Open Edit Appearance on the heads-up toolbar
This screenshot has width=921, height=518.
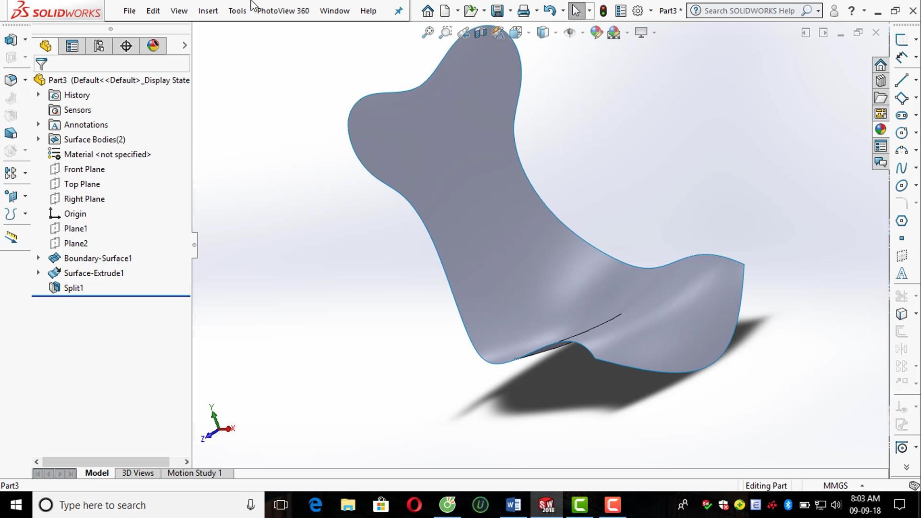tap(596, 32)
